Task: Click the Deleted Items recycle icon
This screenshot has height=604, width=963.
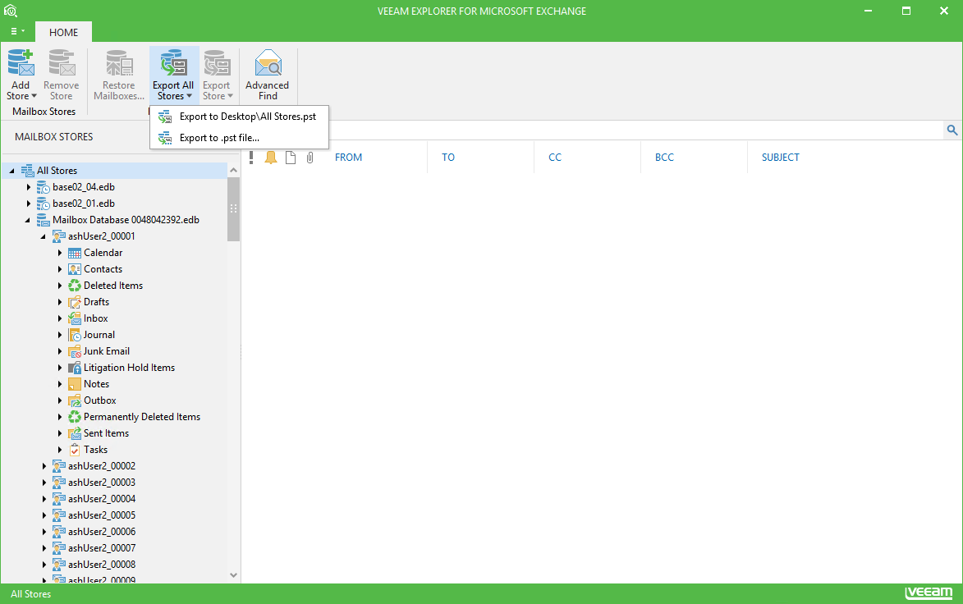Action: 75,286
